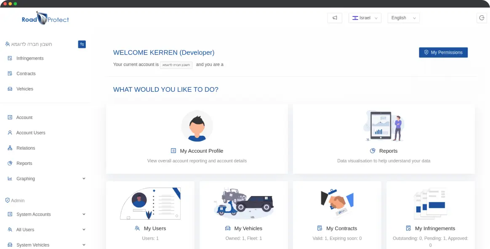Screen dimensions: 490x249
Task: Click the Road Protect logo
Action: (x=45, y=19)
